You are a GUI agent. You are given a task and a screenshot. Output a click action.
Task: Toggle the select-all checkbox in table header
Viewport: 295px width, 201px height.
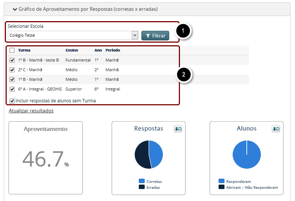(x=12, y=50)
